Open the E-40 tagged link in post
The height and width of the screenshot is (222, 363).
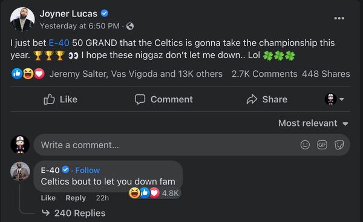click(59, 43)
